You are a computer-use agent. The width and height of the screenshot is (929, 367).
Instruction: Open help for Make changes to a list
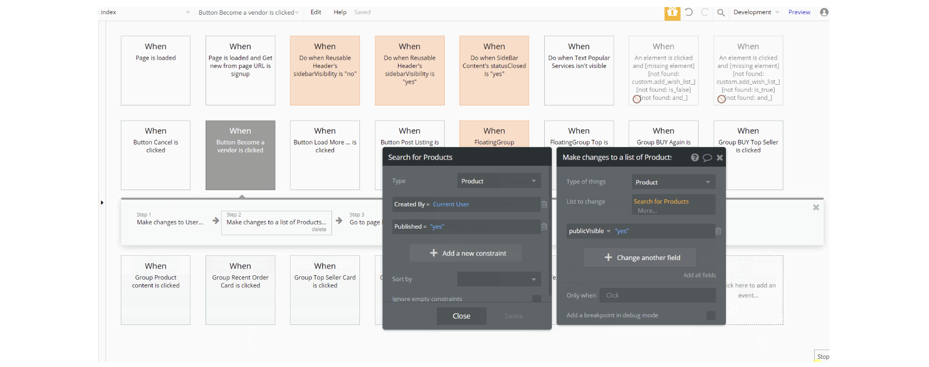[694, 158]
